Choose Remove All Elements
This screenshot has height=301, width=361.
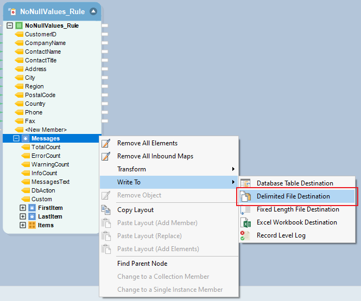pos(169,143)
